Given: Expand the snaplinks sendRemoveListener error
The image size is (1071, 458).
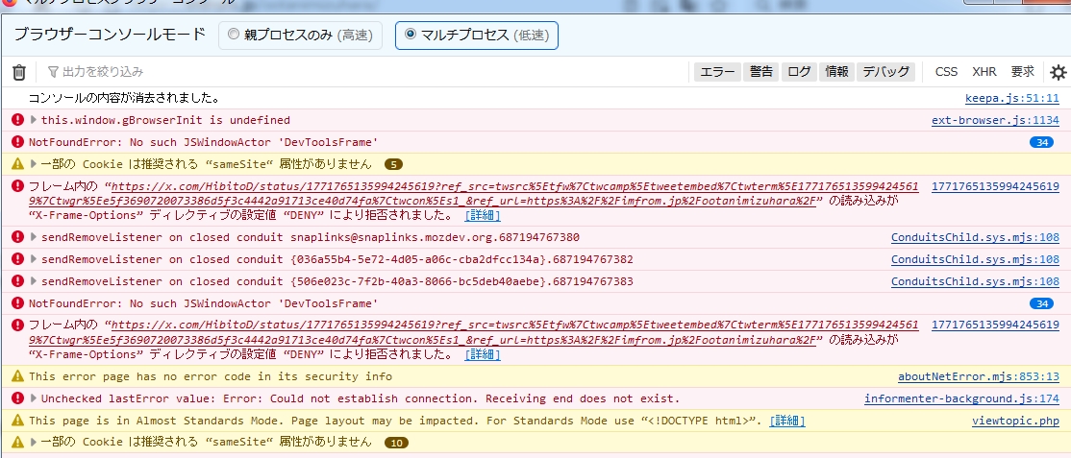Looking at the screenshot, I should [x=35, y=237].
